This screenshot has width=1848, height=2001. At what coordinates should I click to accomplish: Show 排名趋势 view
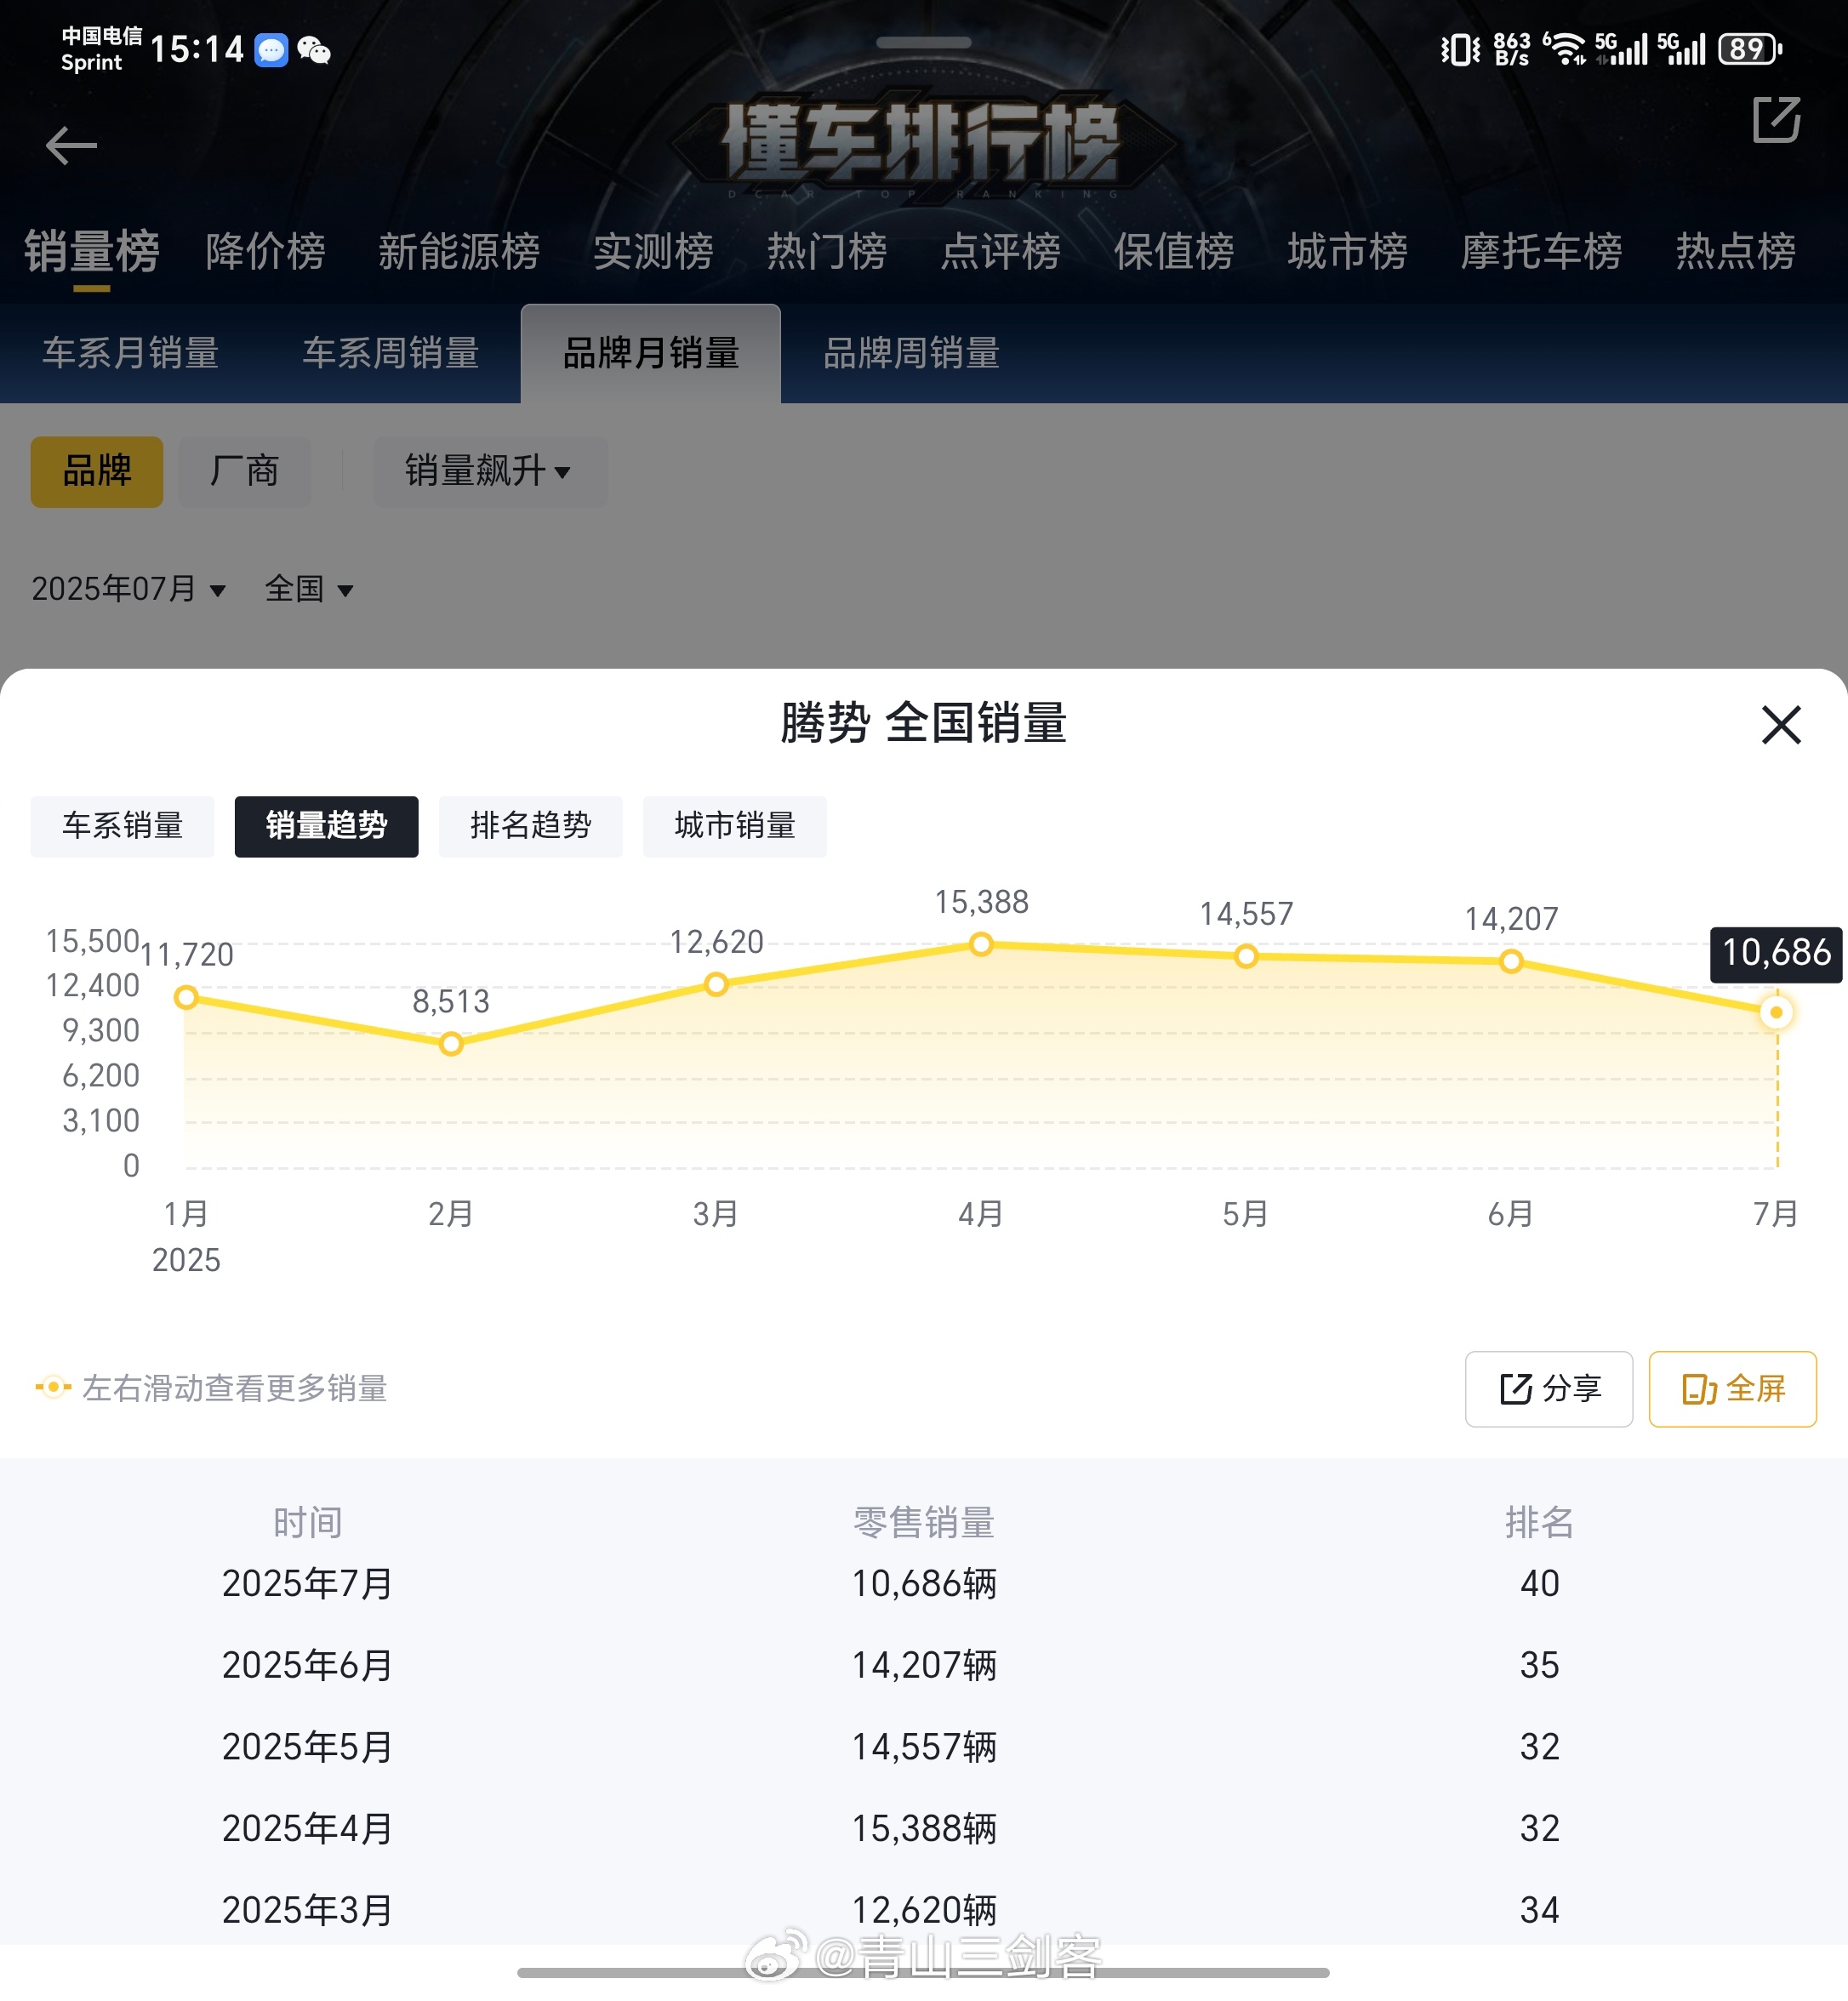coord(531,826)
